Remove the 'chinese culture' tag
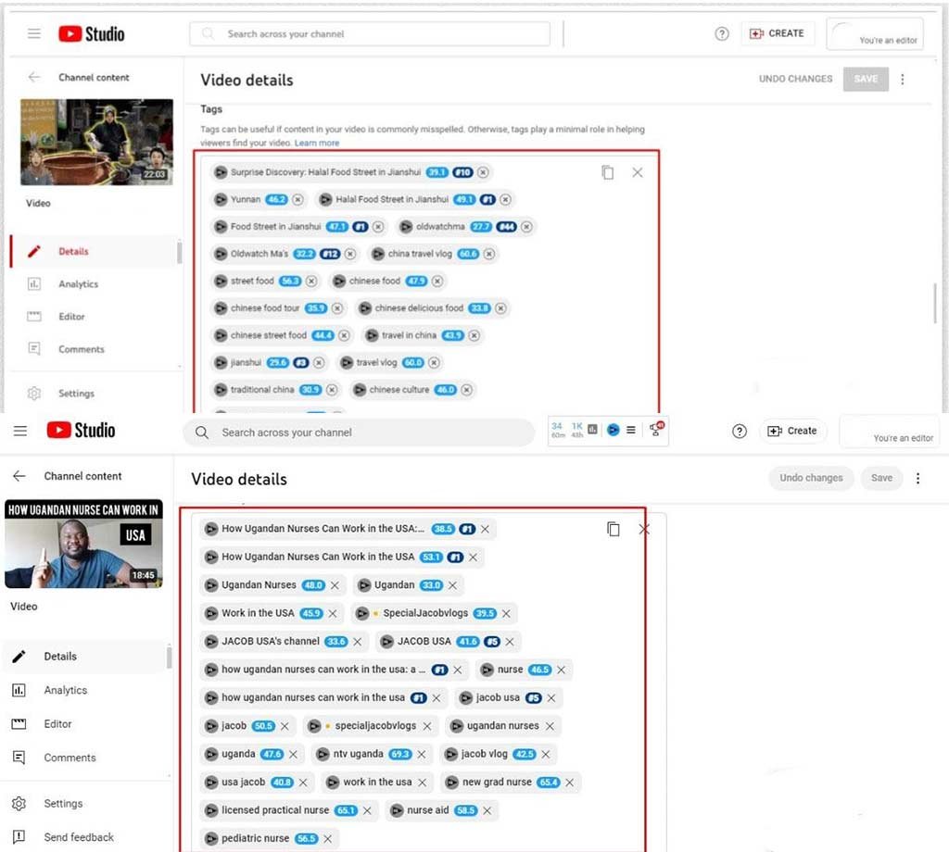Viewport: 949px width, 852px height. [466, 389]
